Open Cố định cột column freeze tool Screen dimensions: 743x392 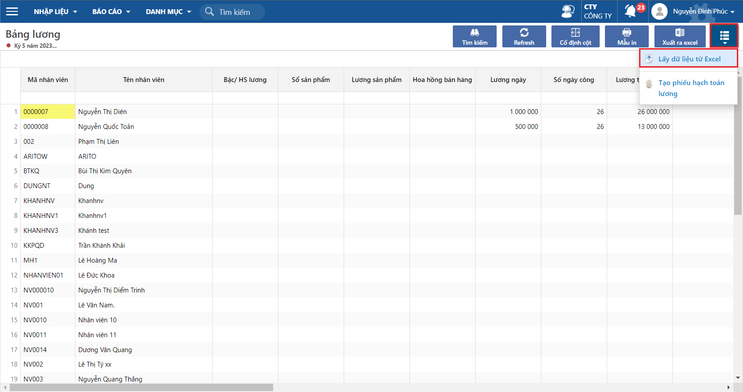[575, 36]
